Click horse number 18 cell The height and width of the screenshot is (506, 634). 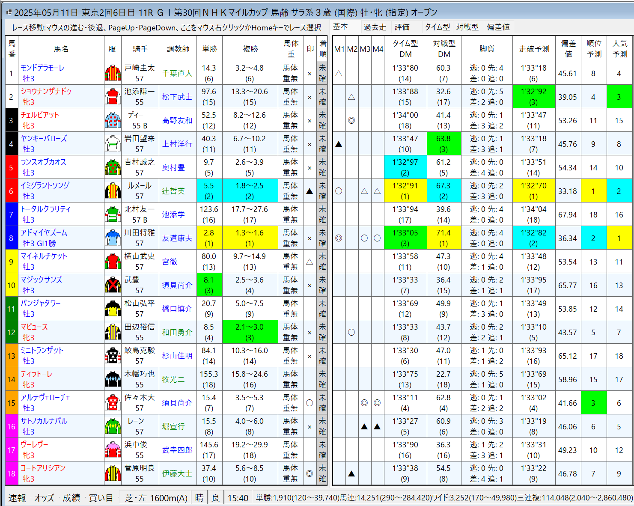click(11, 473)
